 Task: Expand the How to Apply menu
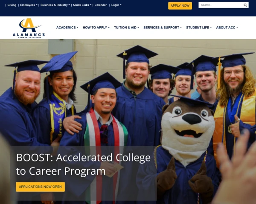(x=96, y=28)
